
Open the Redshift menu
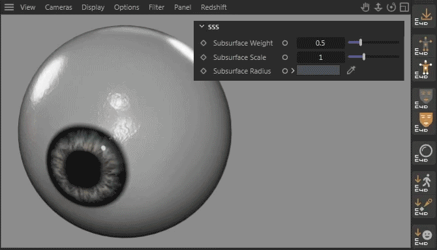(214, 7)
